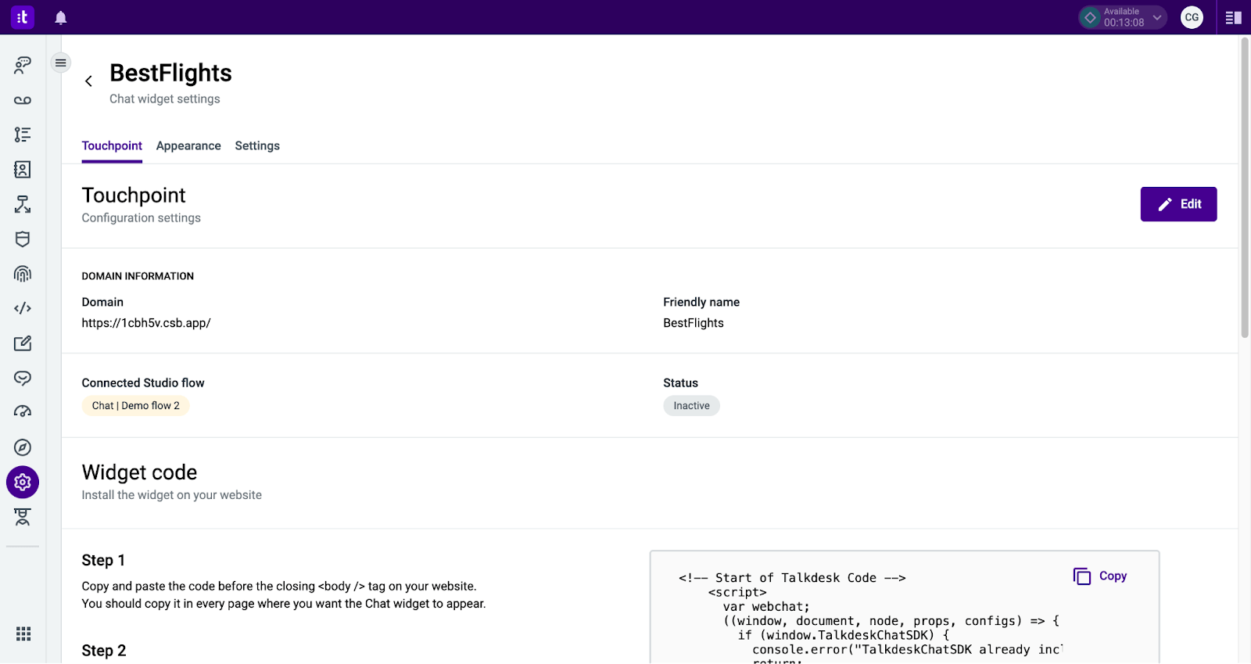
Task: Open the conversations app in the sidebar
Action: coord(23,65)
